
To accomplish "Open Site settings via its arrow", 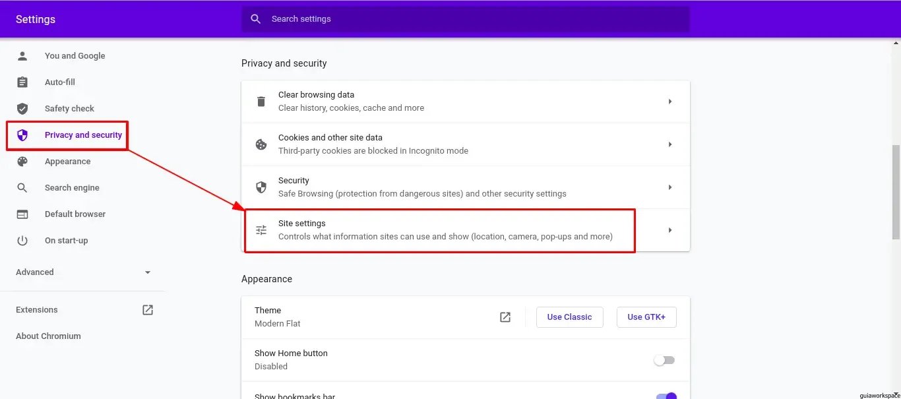I will pos(670,230).
